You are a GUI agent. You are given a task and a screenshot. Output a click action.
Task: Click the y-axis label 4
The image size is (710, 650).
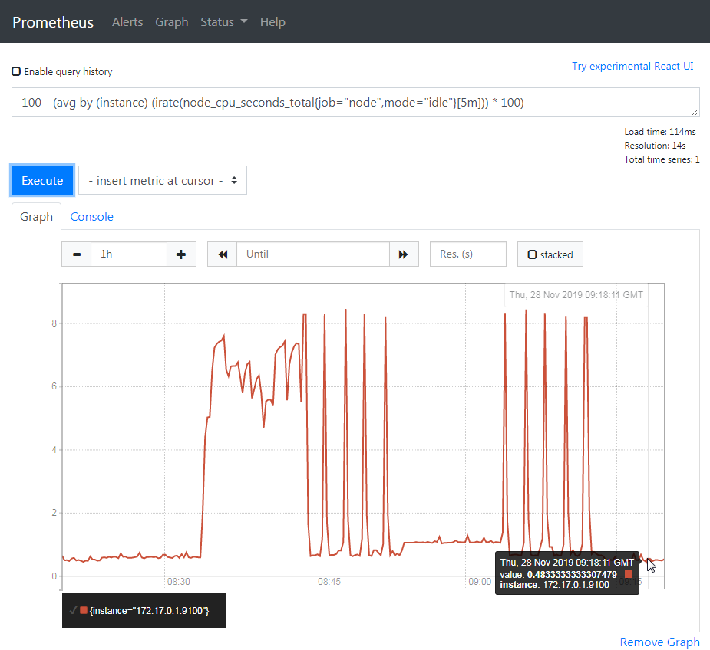54,450
